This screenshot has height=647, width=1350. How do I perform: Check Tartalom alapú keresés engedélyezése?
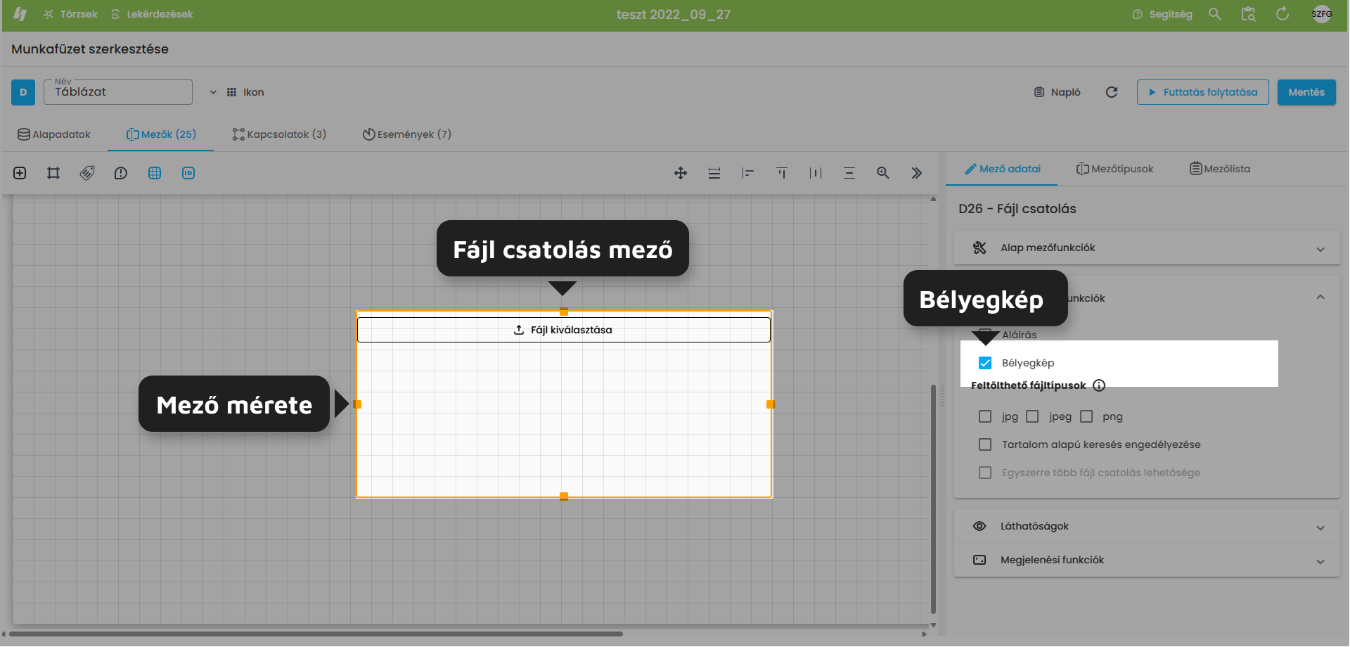tap(985, 444)
